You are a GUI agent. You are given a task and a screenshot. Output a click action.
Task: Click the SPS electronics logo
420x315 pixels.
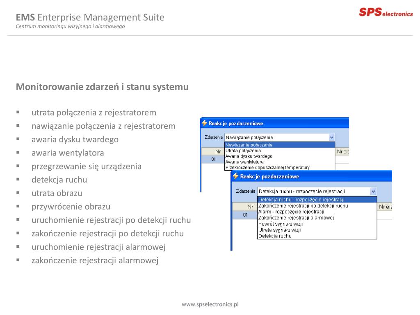pyautogui.click(x=386, y=12)
